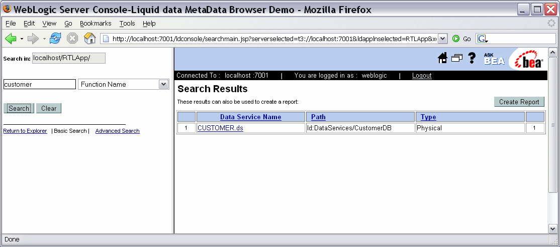The width and height of the screenshot is (560, 247).
Task: Open the CUSTOMER.ds data service link
Action: click(220, 128)
